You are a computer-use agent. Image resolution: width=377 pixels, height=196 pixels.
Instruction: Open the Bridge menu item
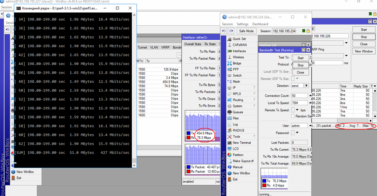point(234,63)
